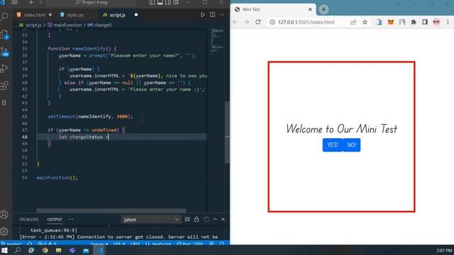The height and width of the screenshot is (255, 454).
Task: Open the browser side panel
Action: tap(425, 22)
